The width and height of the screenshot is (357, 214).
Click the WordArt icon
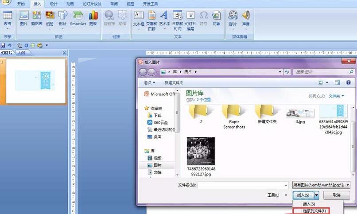coord(164,18)
